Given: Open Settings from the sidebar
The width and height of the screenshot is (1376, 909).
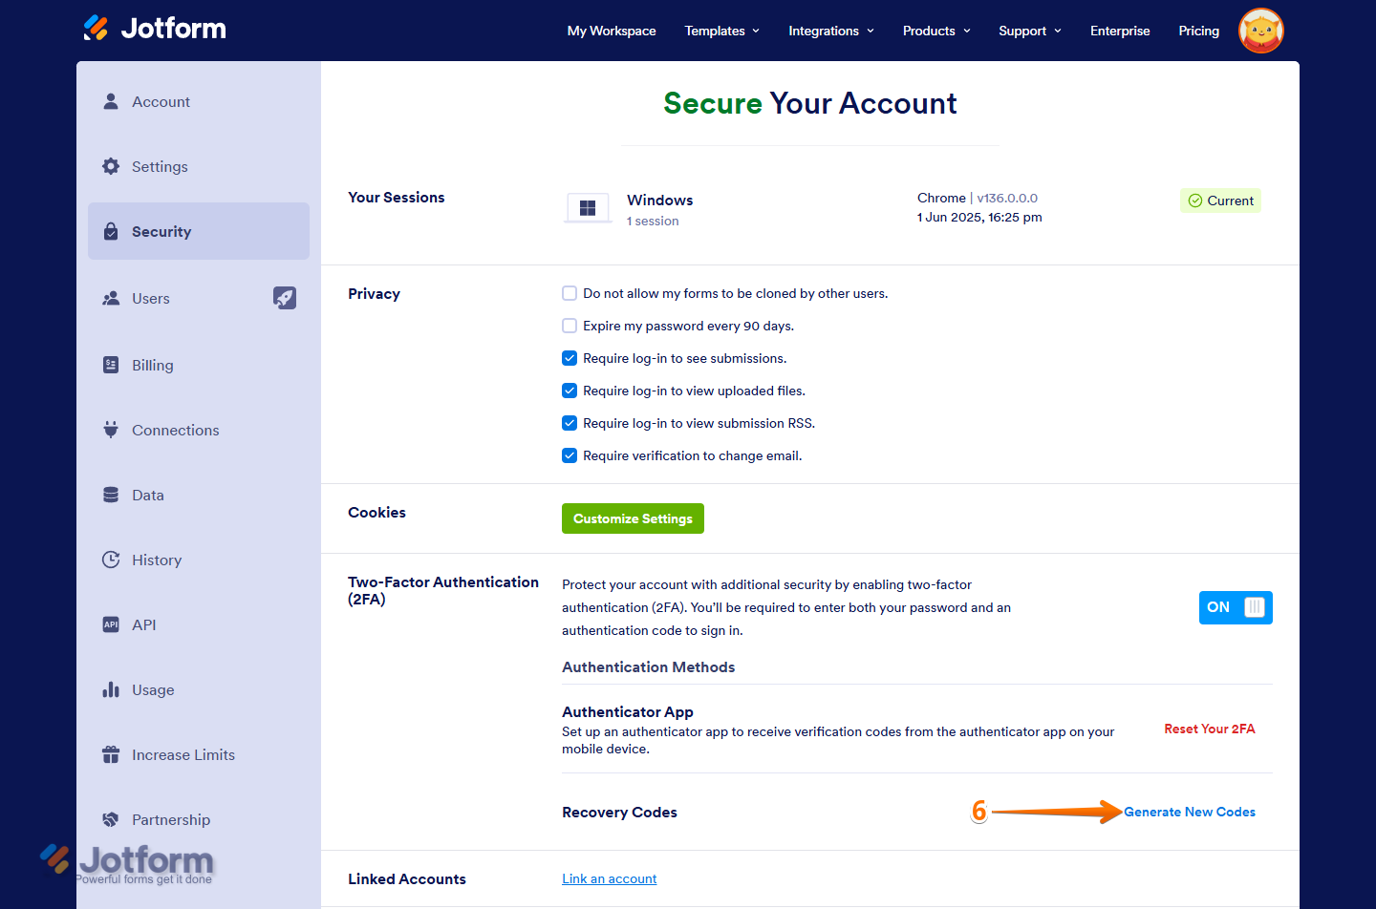Looking at the screenshot, I should pyautogui.click(x=112, y=166).
